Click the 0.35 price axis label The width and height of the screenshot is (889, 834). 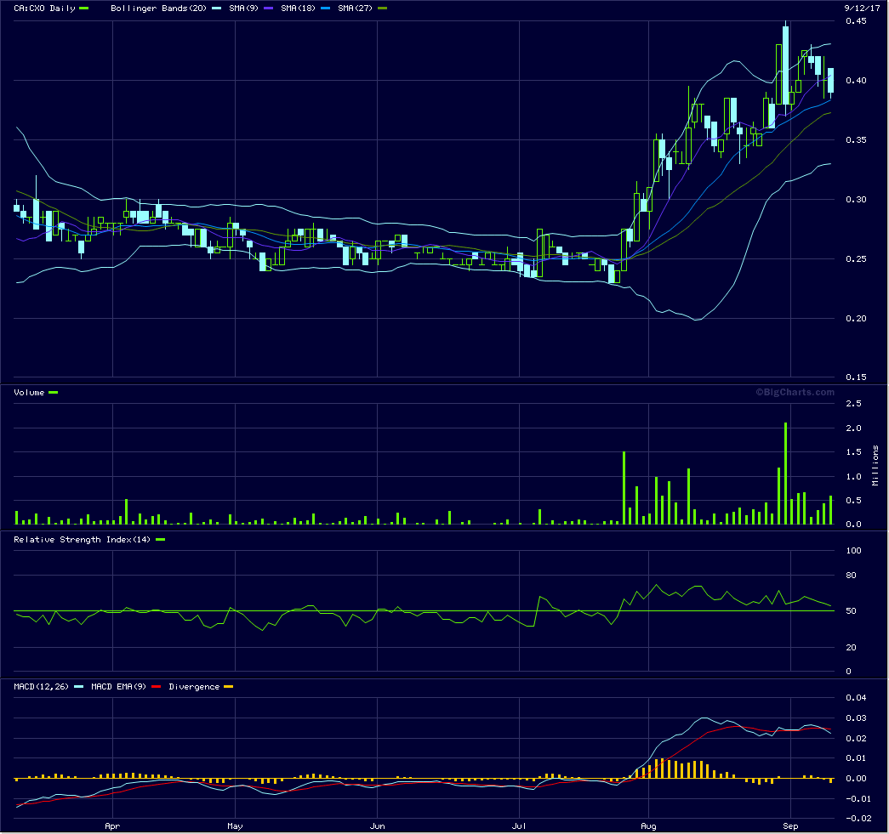pyautogui.click(x=856, y=140)
